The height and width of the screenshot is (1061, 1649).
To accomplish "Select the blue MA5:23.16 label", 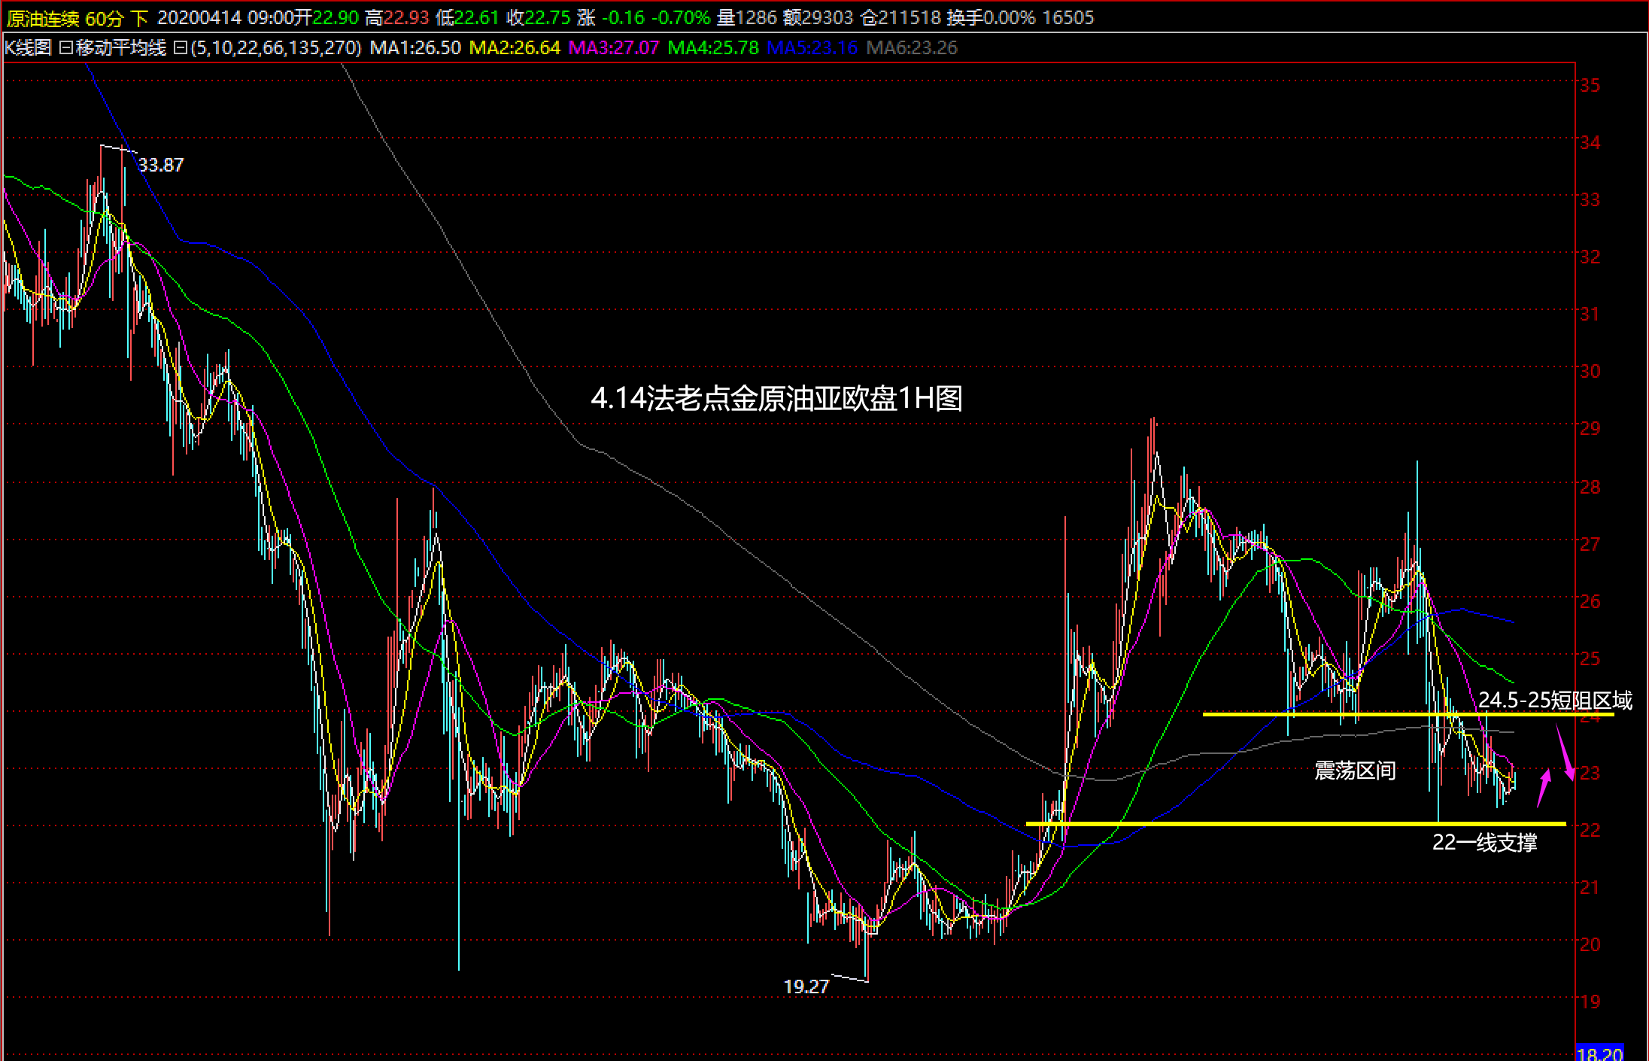I will tap(812, 48).
